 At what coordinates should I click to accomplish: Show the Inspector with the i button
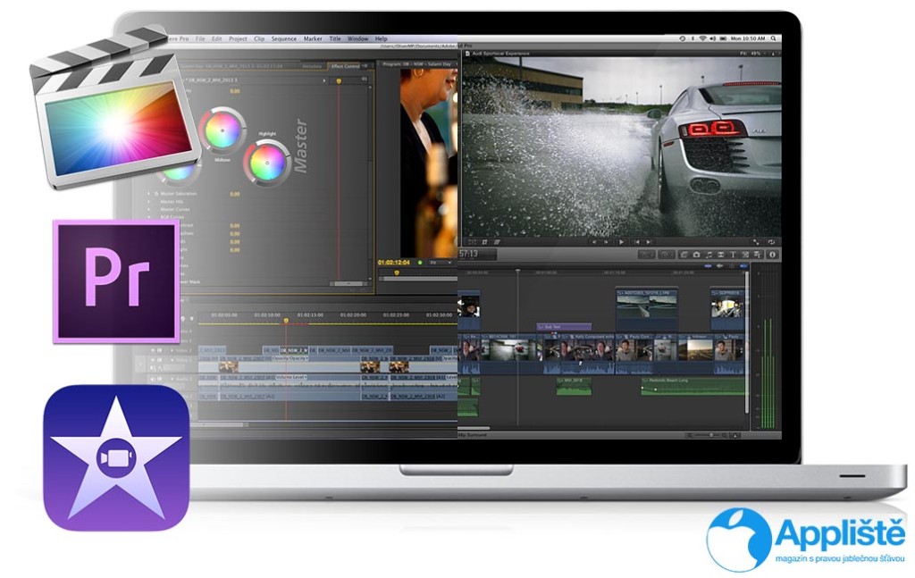coord(772,255)
